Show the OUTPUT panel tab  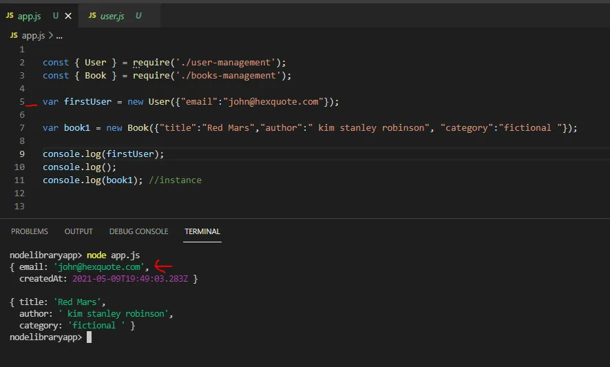point(78,231)
